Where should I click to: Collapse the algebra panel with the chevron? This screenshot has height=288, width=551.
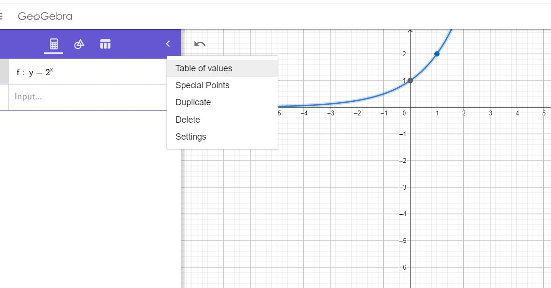168,44
